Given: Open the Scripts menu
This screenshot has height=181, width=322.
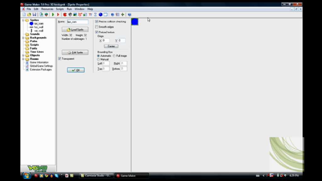Looking at the screenshot, I should coord(60,9).
